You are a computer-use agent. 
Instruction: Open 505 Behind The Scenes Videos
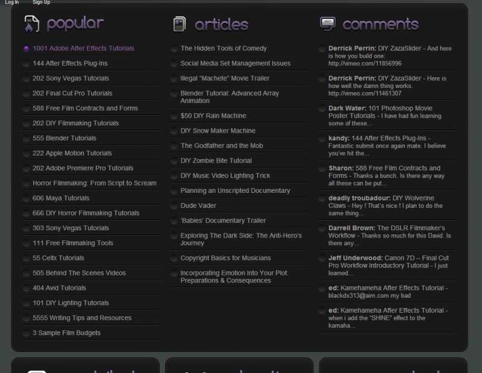[x=79, y=273]
